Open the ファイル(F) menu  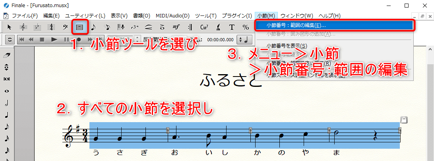(25, 16)
